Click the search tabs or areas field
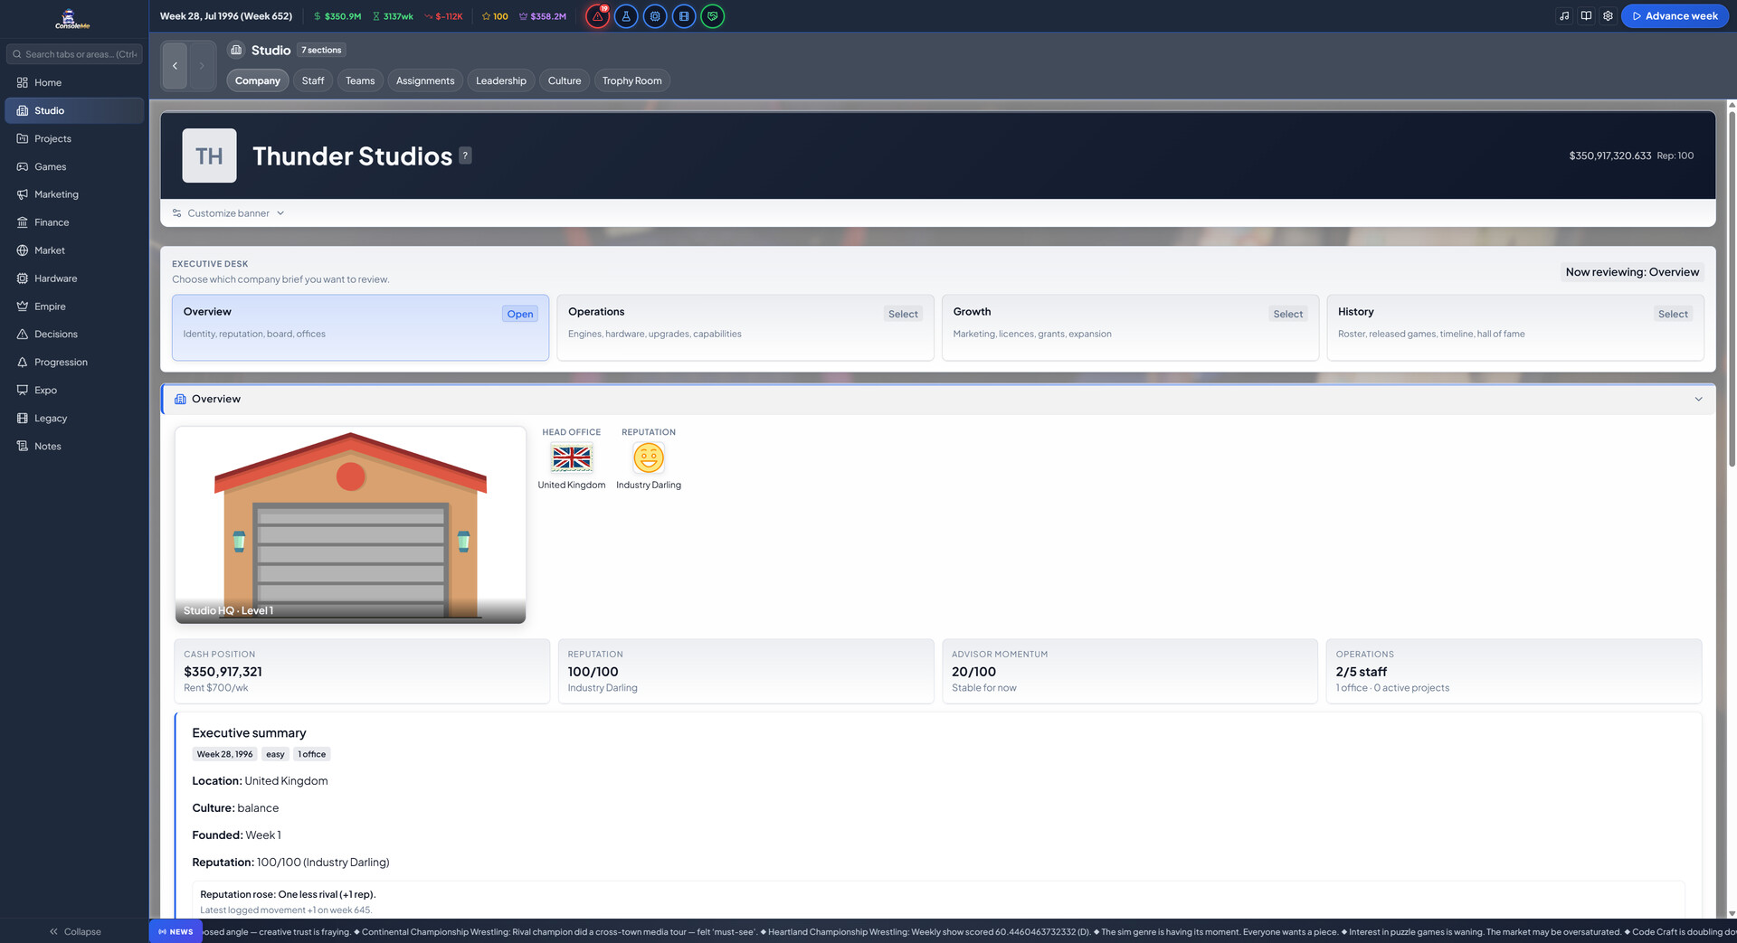1737x943 pixels. (x=74, y=54)
